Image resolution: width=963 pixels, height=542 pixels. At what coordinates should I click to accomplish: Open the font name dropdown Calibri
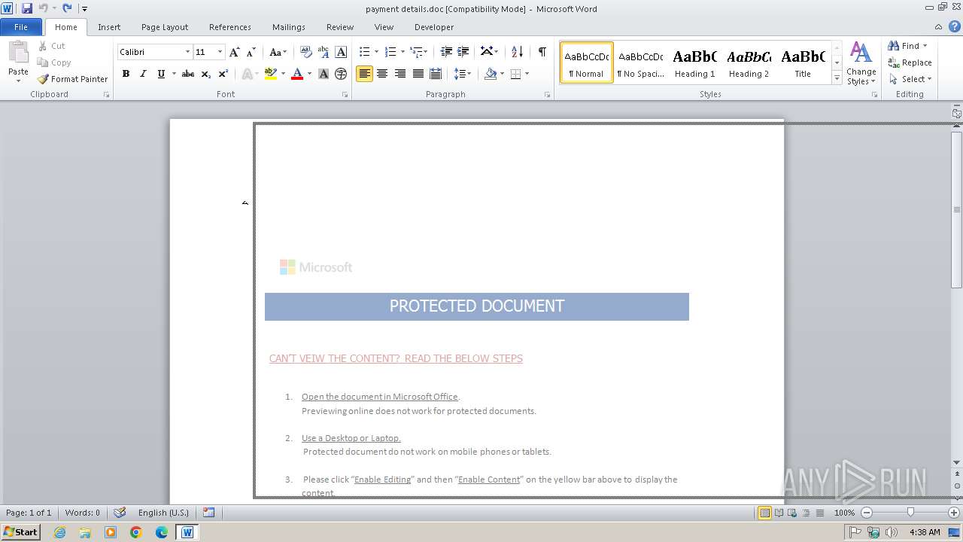click(187, 52)
